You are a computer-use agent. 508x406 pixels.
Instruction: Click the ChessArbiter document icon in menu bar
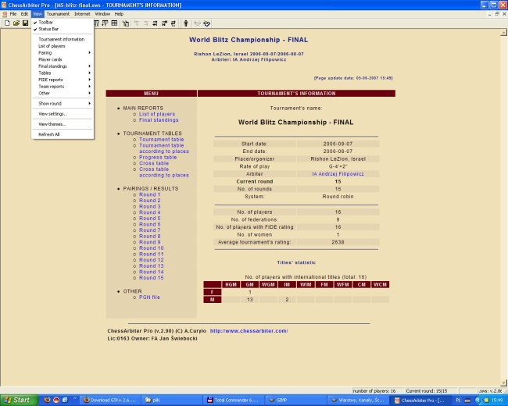click(5, 14)
